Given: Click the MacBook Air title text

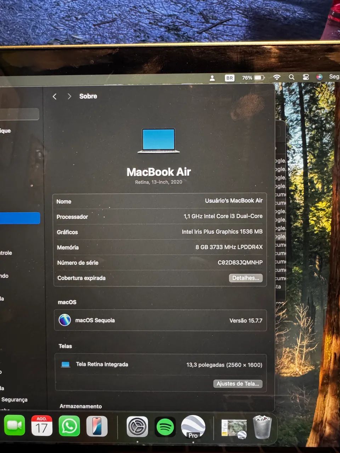Looking at the screenshot, I should [159, 172].
